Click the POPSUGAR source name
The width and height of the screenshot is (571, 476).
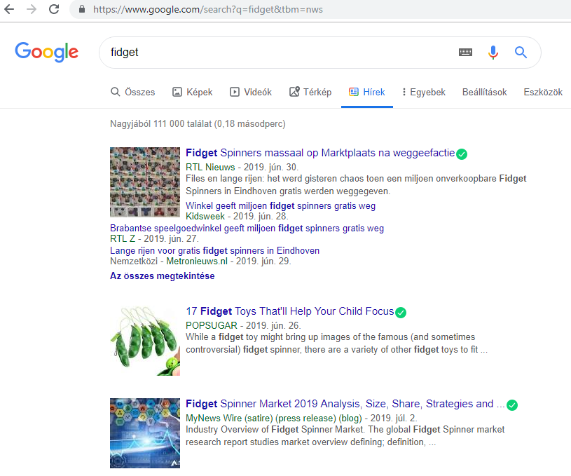(212, 325)
